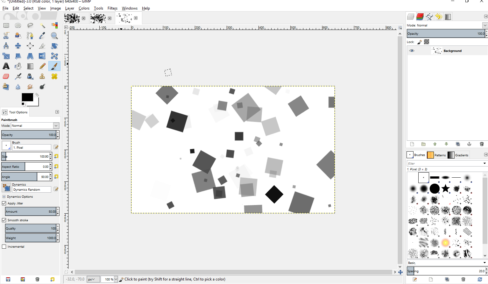This screenshot has width=488, height=284.
Task: Expand the Dynamics Options section
Action: click(x=4, y=197)
